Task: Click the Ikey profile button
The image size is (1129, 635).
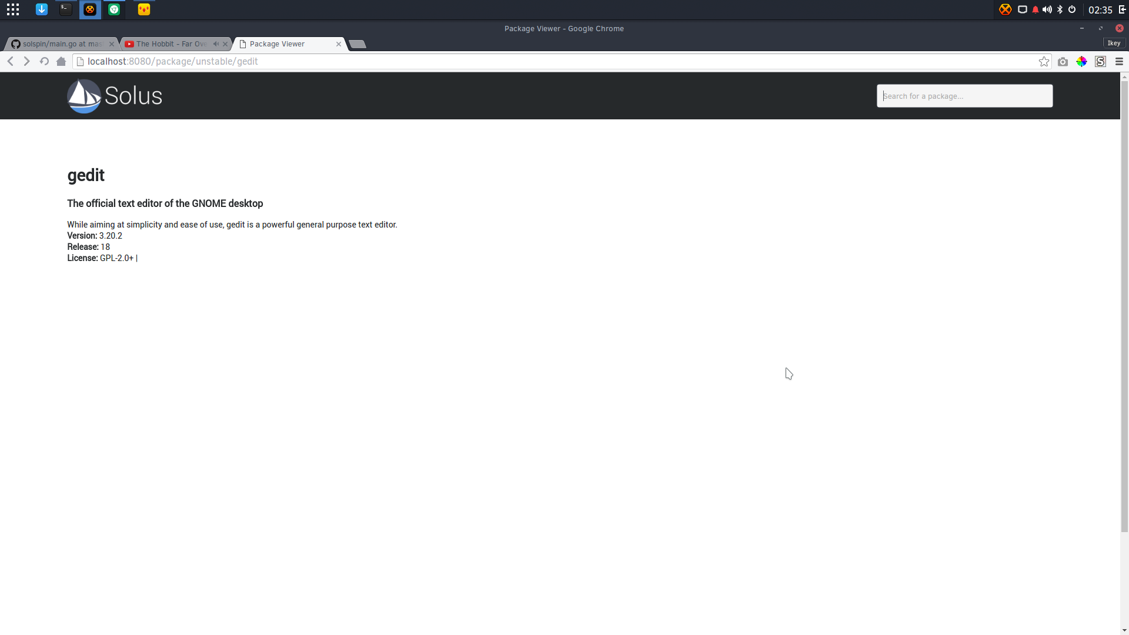Action: point(1114,43)
